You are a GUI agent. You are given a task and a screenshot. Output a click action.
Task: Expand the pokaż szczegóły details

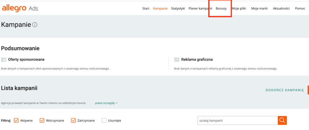106,103
